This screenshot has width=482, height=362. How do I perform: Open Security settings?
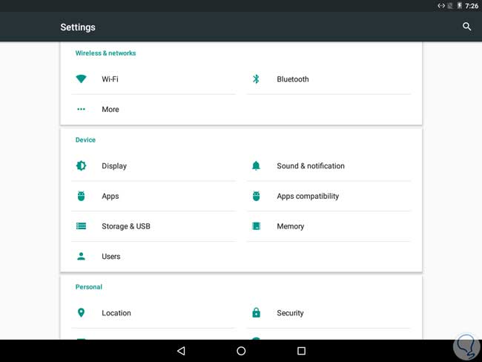click(329, 313)
